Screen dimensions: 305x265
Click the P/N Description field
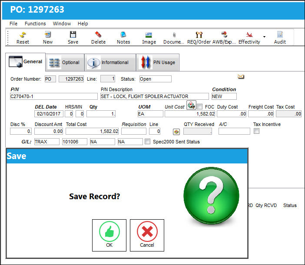click(154, 96)
